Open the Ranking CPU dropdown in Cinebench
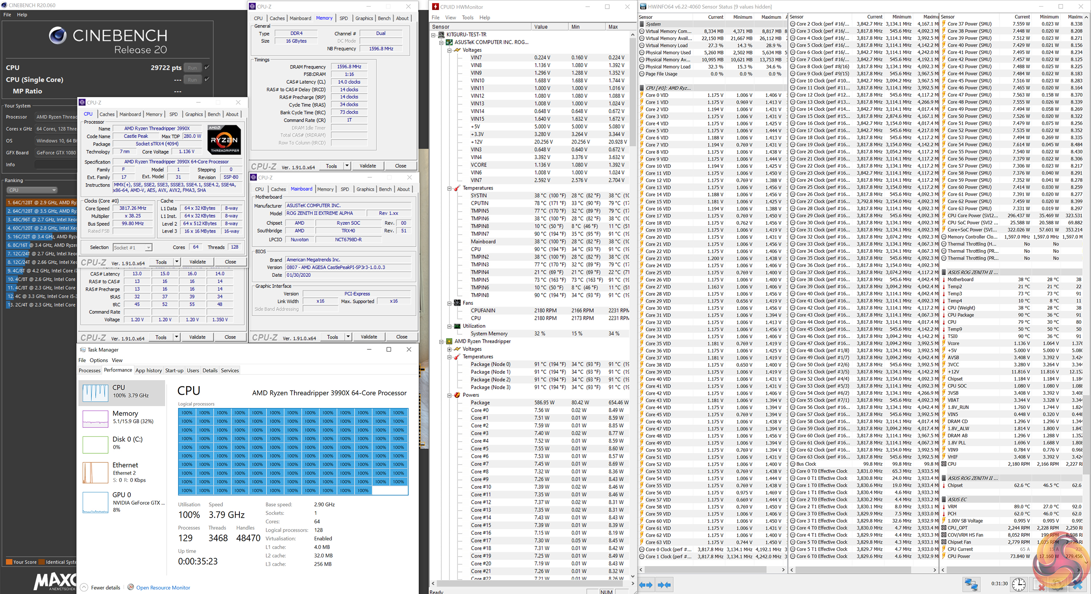Image resolution: width=1091 pixels, height=594 pixels. [32, 190]
